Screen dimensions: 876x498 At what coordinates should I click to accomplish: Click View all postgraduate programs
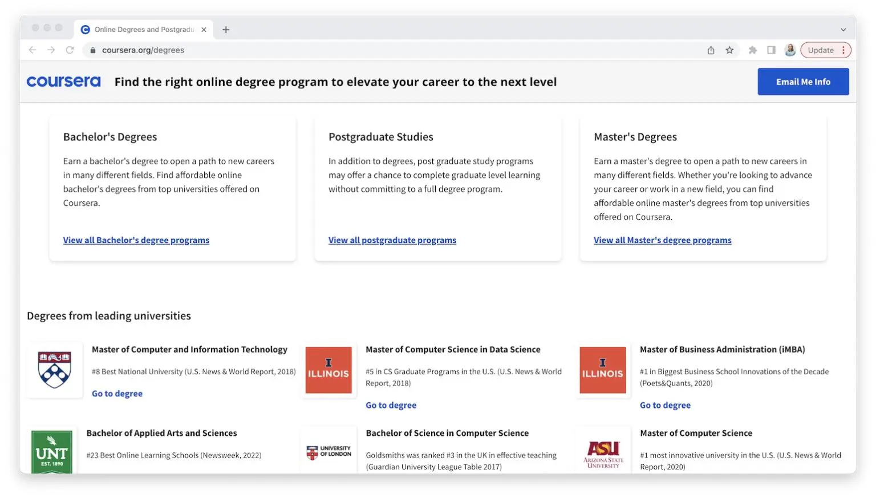tap(392, 240)
